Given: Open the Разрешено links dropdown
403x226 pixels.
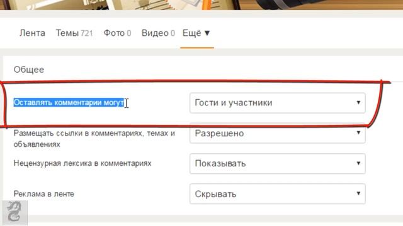Looking at the screenshot, I should (278, 133).
